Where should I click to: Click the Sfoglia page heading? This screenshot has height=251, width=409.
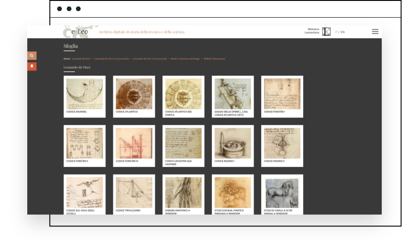pyautogui.click(x=70, y=46)
